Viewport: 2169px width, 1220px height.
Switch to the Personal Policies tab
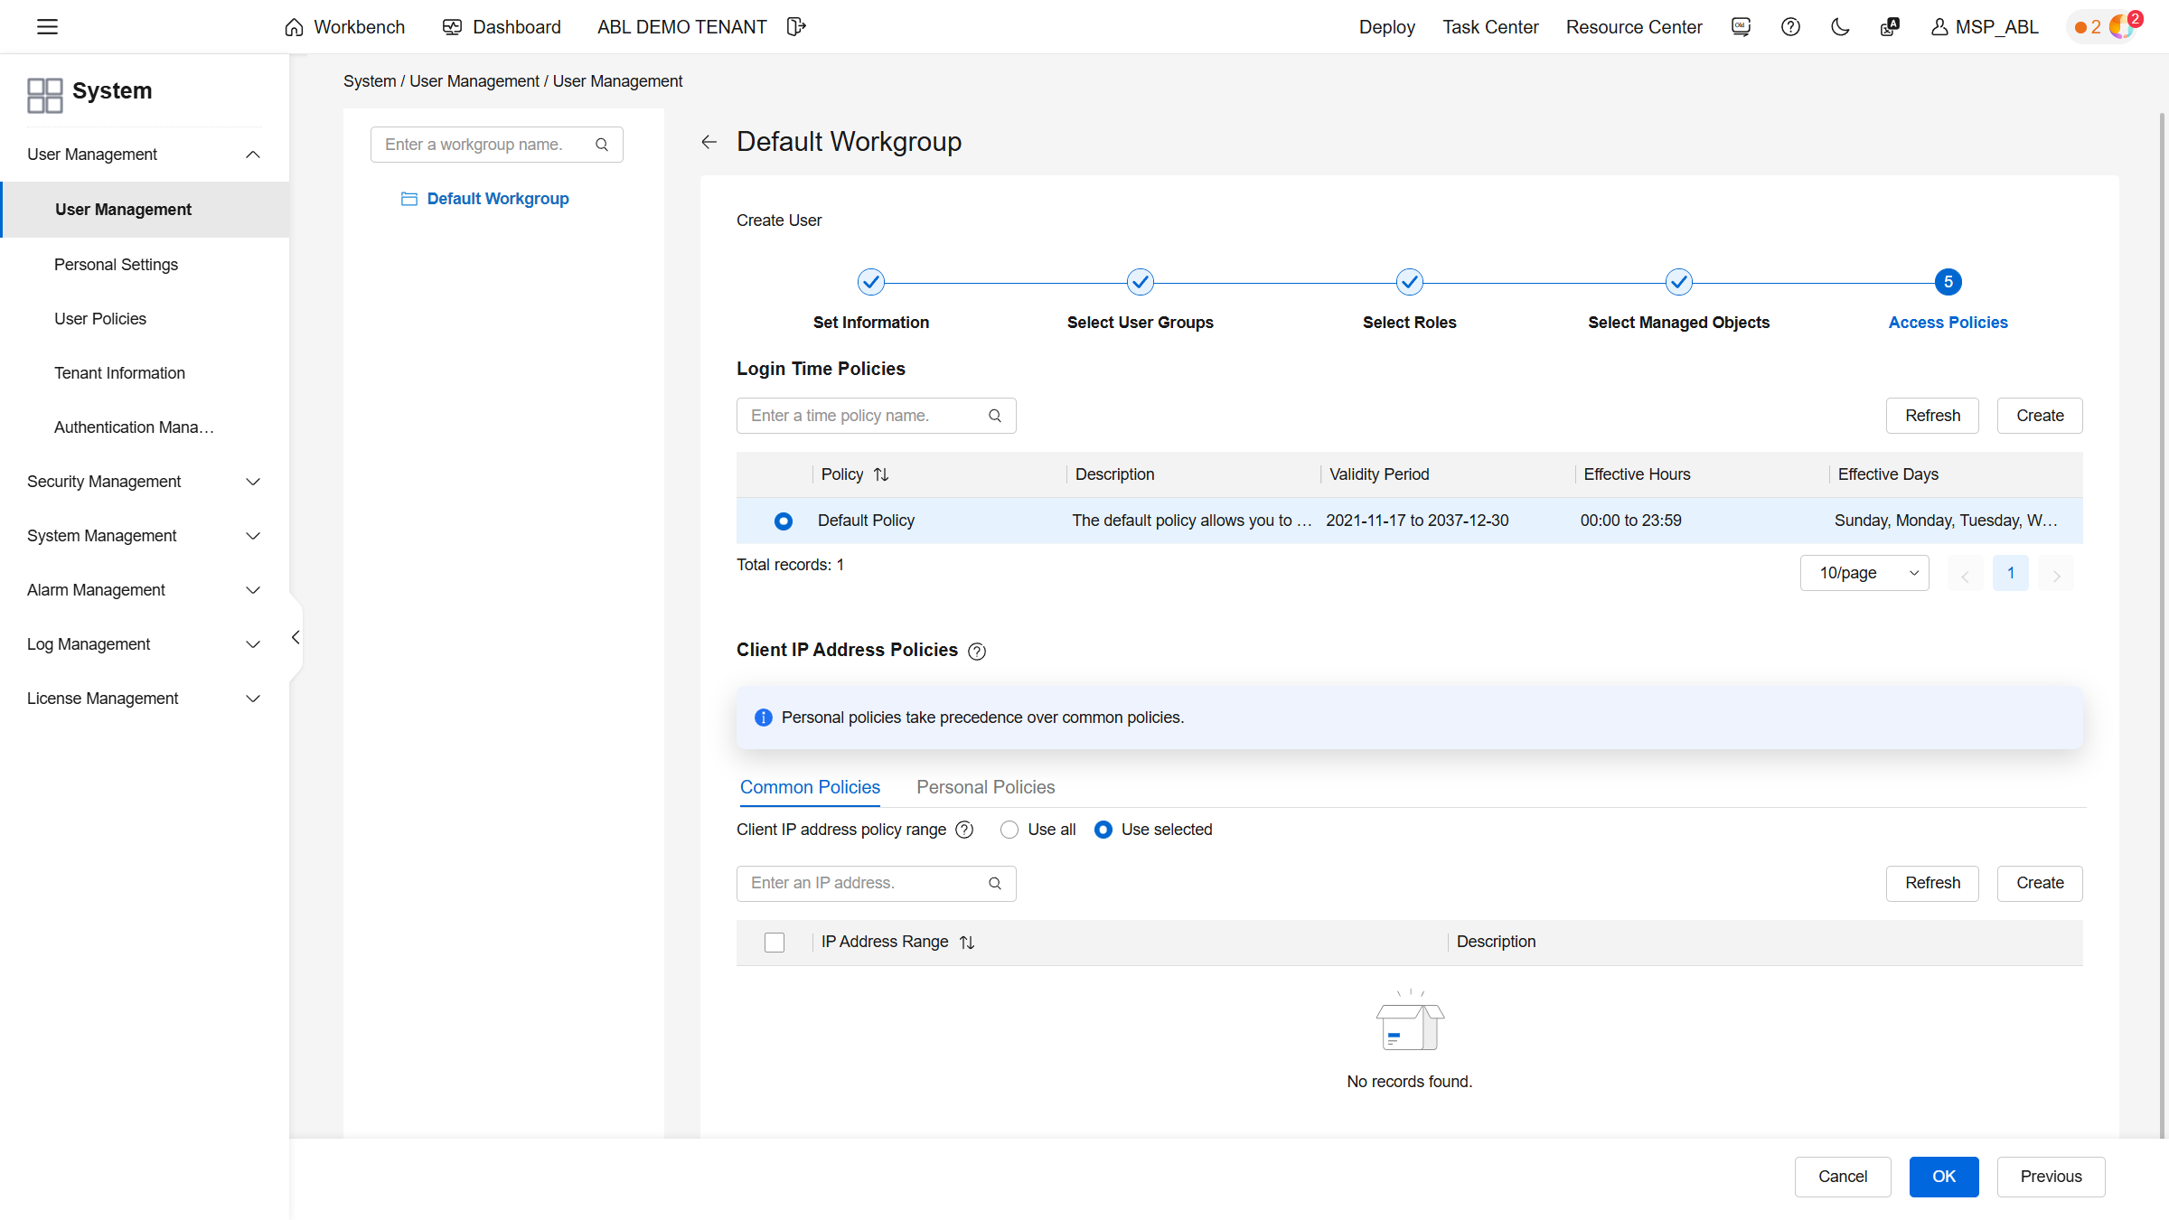coord(985,787)
